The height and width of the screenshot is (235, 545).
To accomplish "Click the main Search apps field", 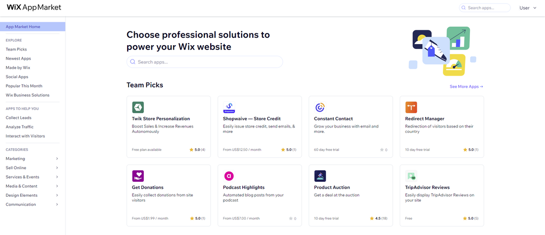I will click(205, 62).
